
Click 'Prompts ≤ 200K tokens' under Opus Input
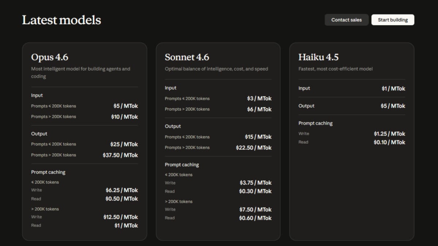(54, 106)
